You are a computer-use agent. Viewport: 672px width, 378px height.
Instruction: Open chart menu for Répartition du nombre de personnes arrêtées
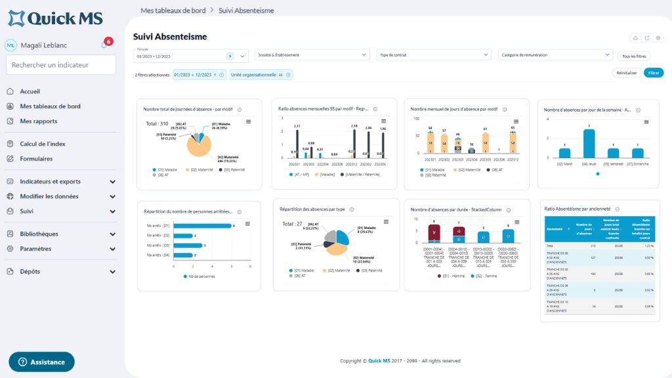pos(247,224)
